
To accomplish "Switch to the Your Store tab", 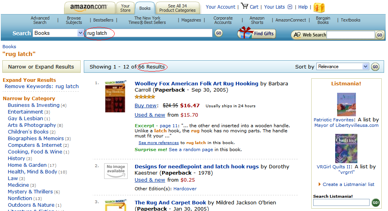I will pos(125,8).
